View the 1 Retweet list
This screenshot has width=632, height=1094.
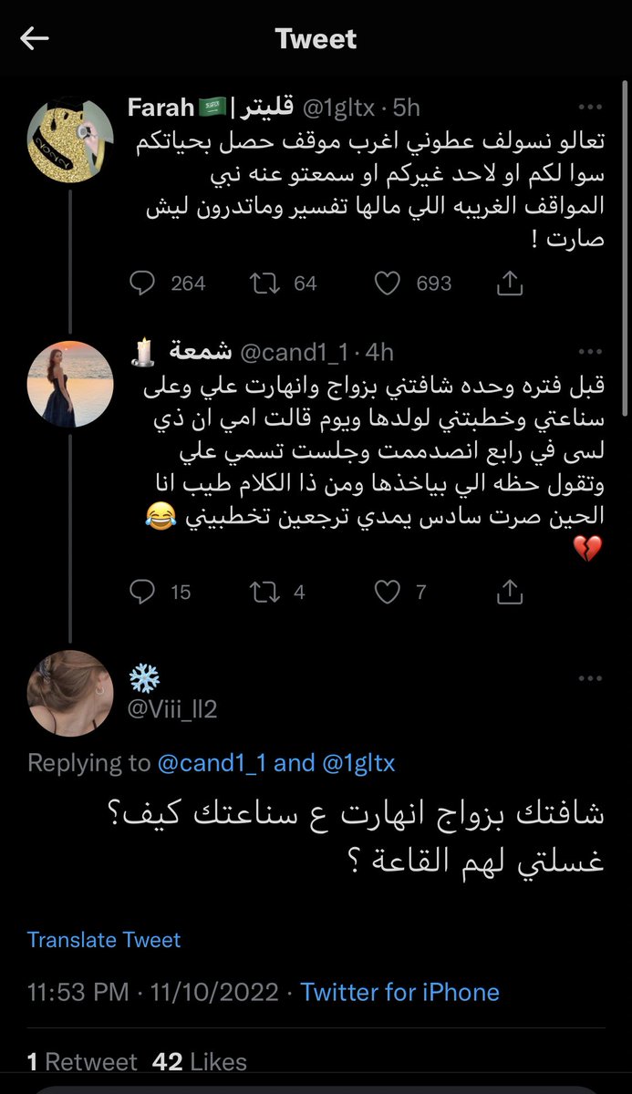pos(82,1062)
